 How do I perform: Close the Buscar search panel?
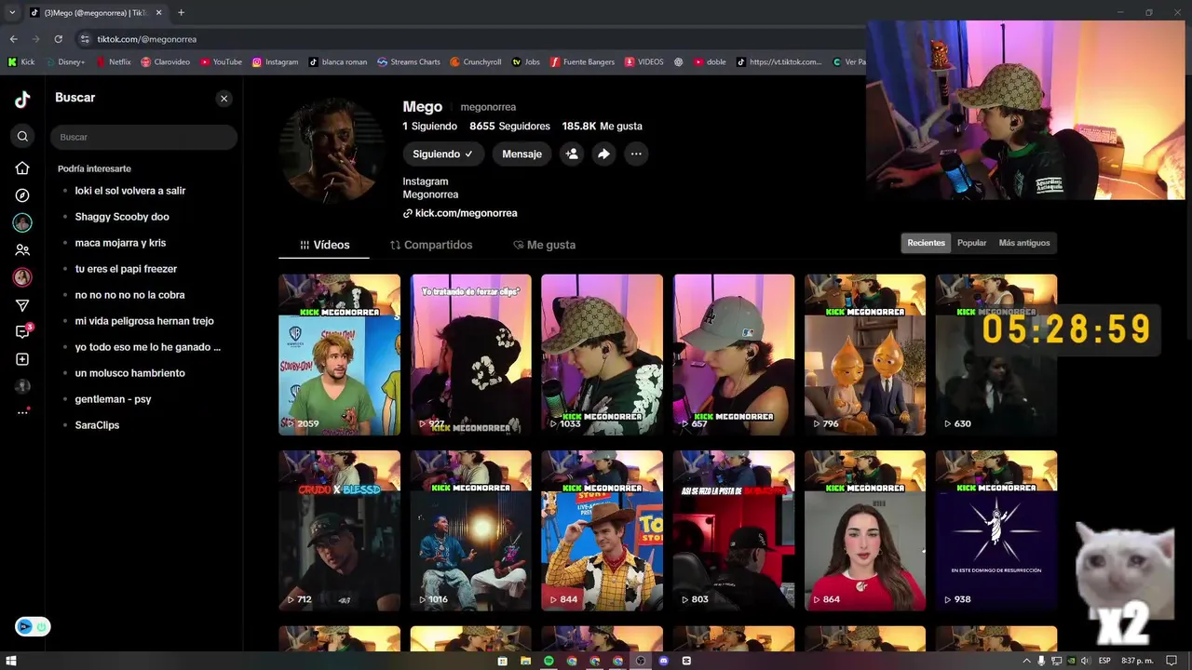click(x=223, y=99)
